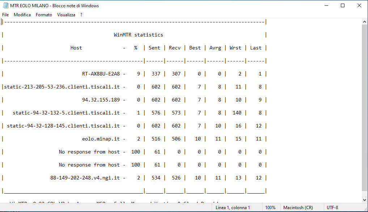Screen dimensions: 368x212
Task: Minimize the Notepad window
Action: click(x=326, y=5)
